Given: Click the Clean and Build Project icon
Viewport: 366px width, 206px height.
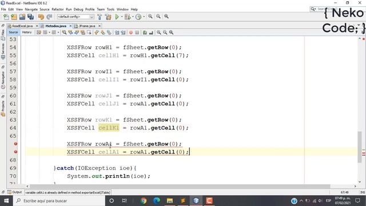Looking at the screenshot, I should coord(108,17).
